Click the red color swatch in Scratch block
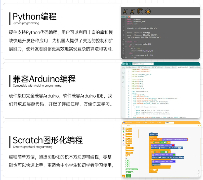The width and height of the screenshot is (203, 180). pos(173,145)
